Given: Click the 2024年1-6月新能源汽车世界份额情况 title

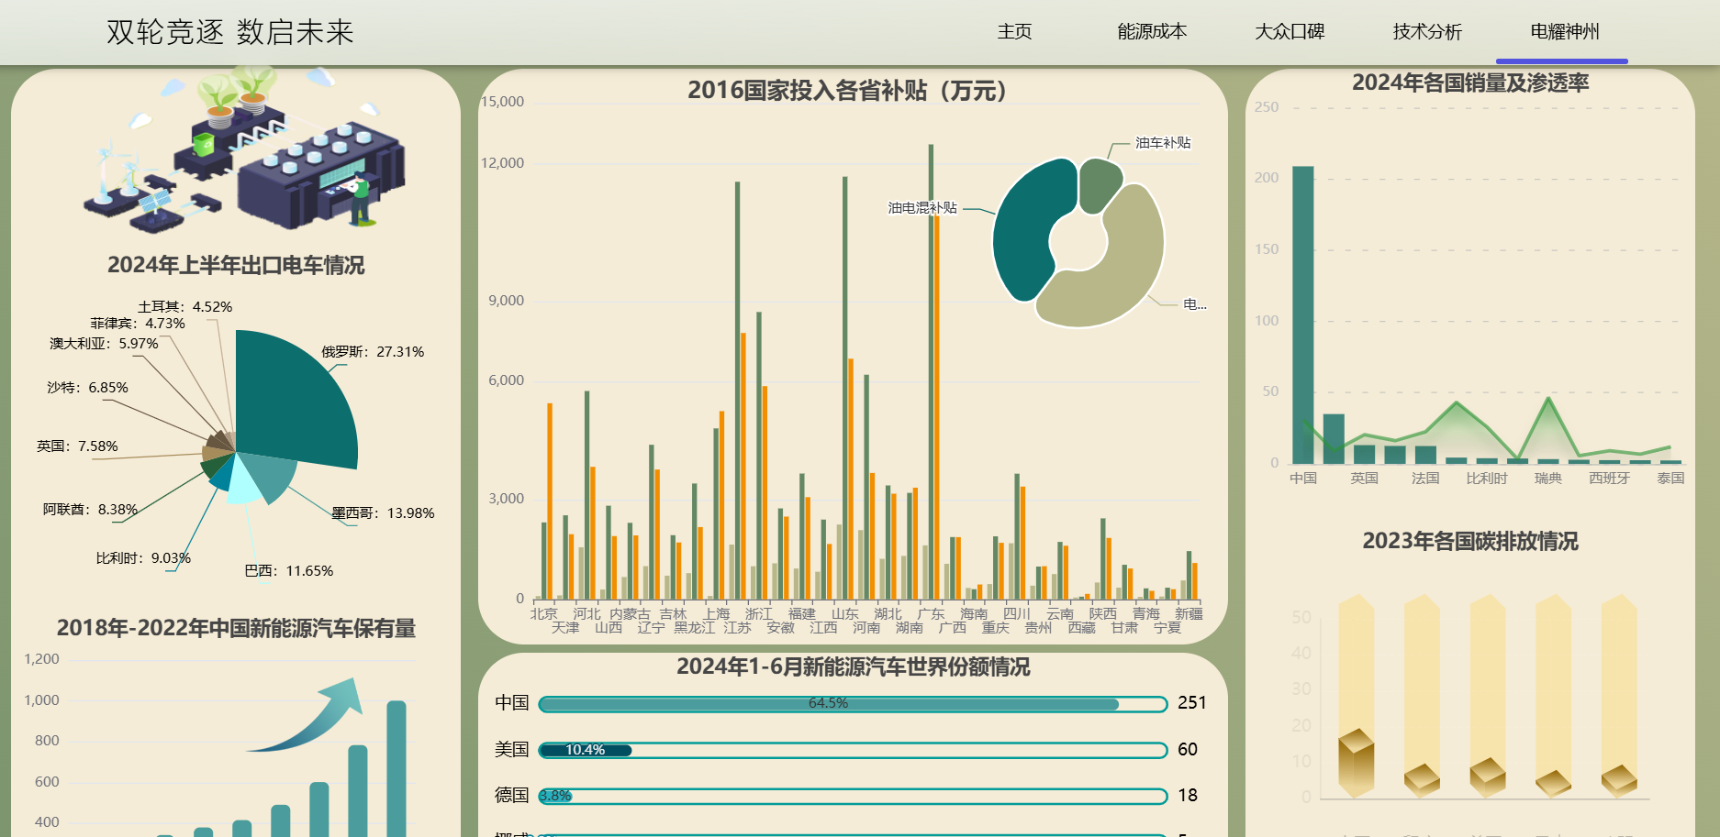Looking at the screenshot, I should click(854, 666).
